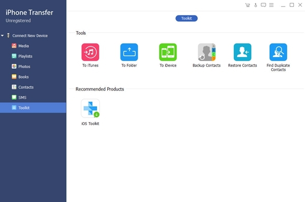The image size is (305, 202).
Task: Click Connect New Device label
Action: click(x=30, y=36)
